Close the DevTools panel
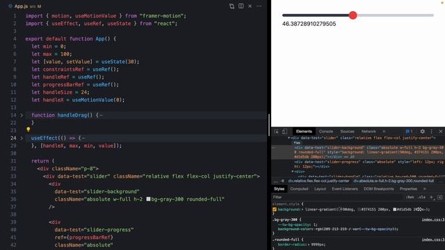 point(440,131)
